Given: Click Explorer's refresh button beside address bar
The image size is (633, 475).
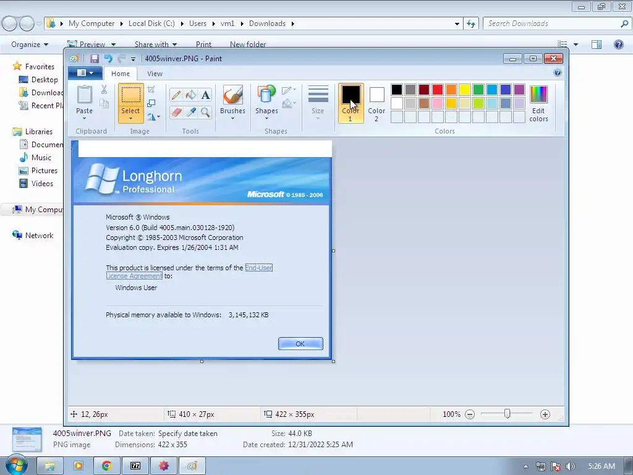Looking at the screenshot, I should pyautogui.click(x=471, y=24).
